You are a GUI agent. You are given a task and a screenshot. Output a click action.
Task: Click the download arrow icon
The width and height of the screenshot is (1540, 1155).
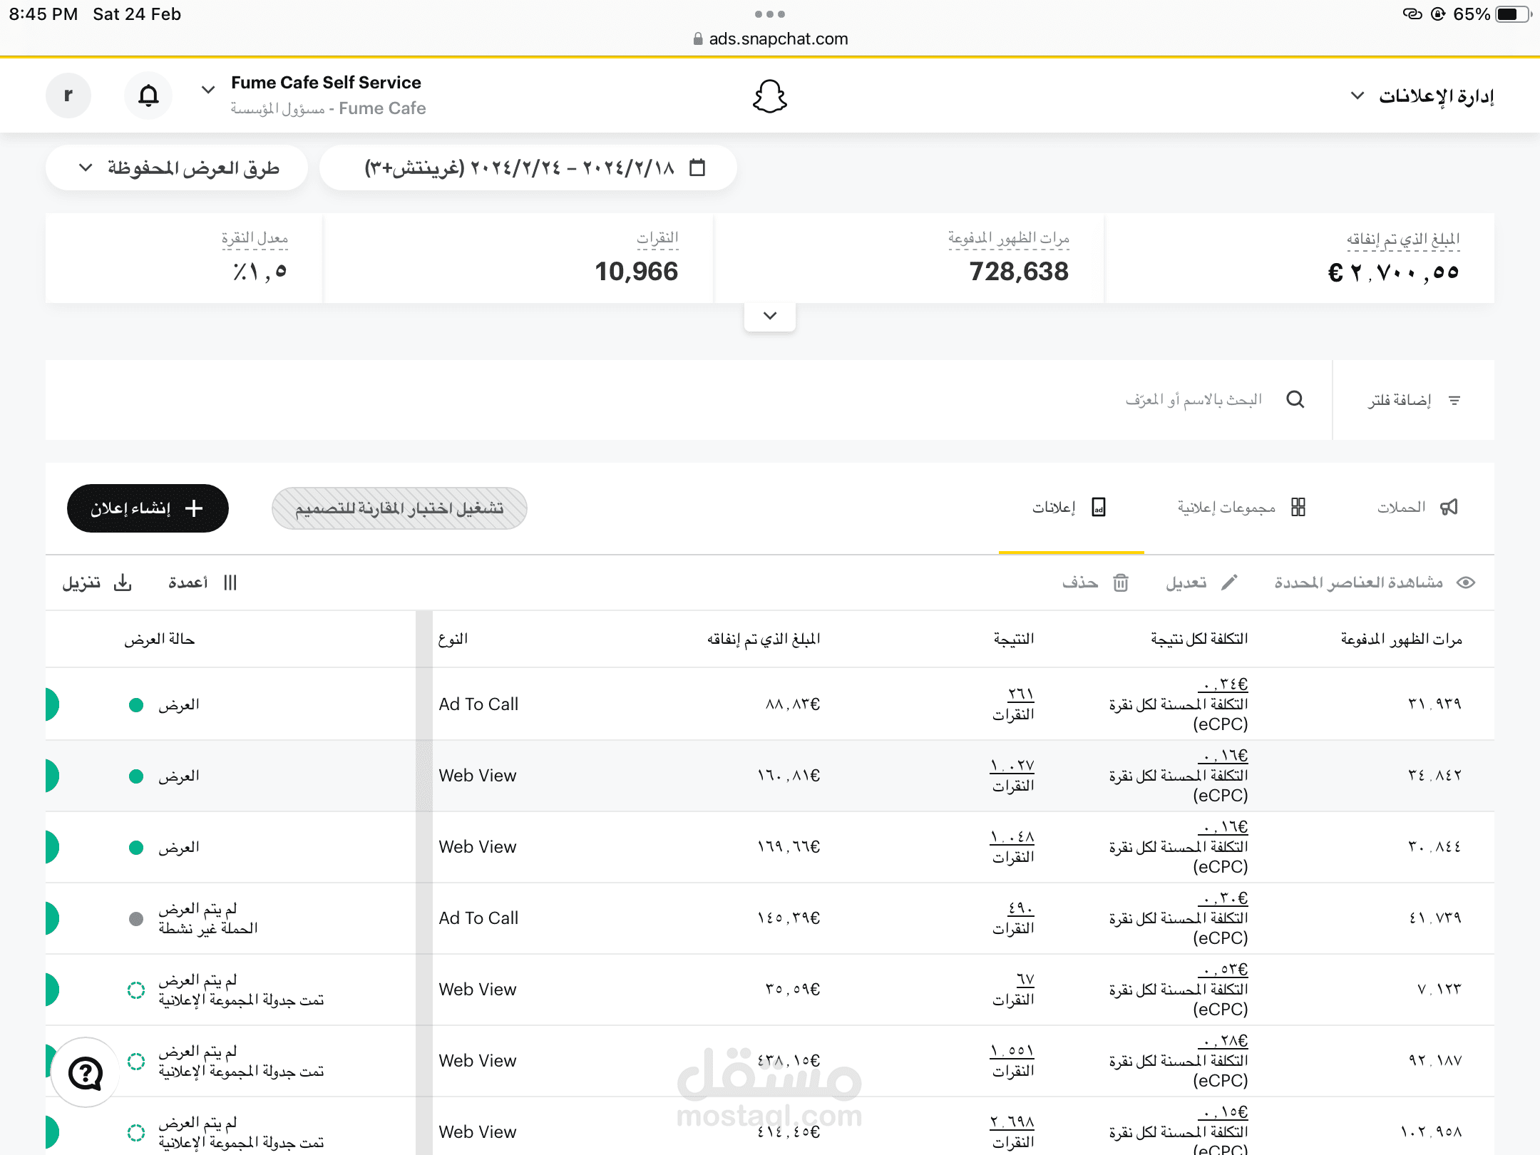pos(123,582)
